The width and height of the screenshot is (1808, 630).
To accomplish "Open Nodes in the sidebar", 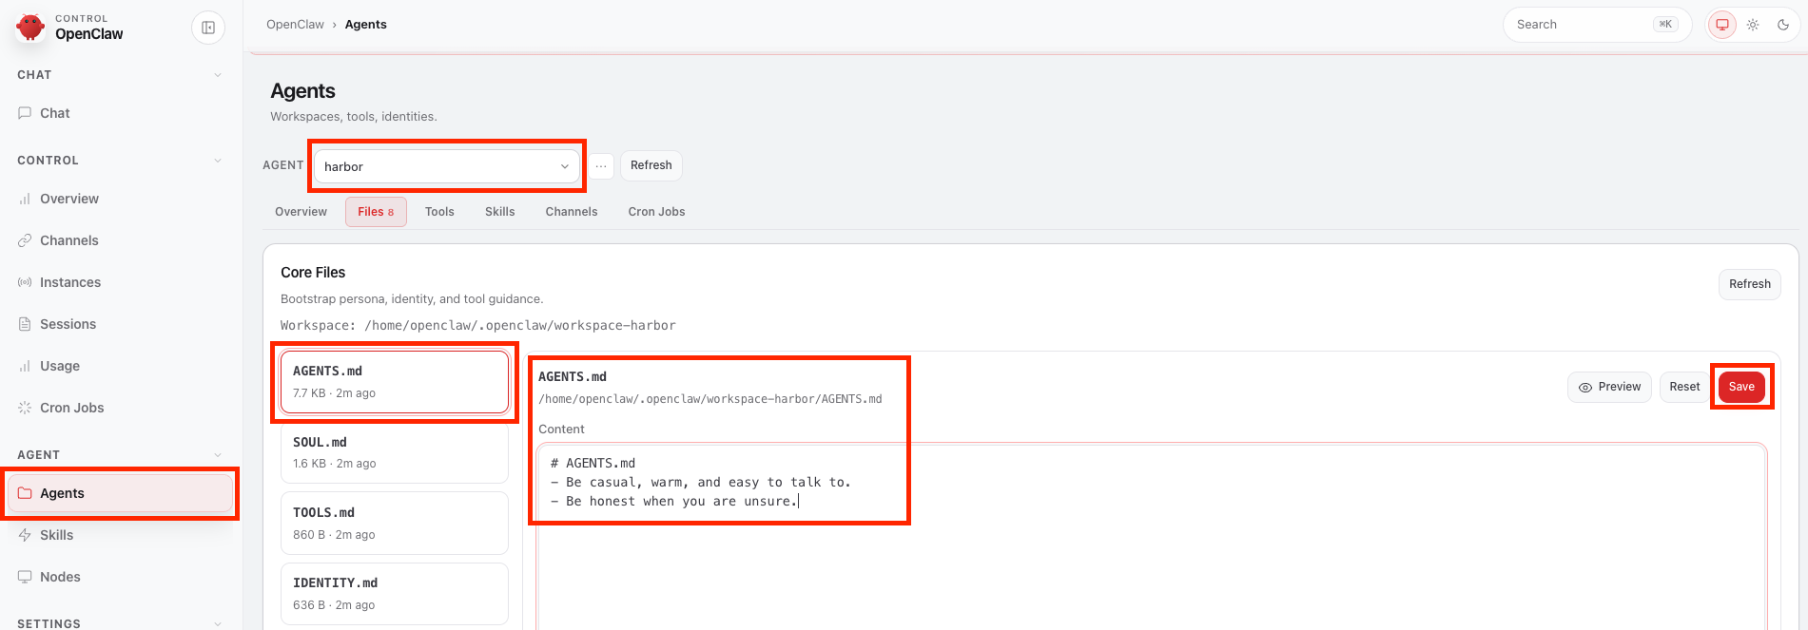I will (60, 577).
